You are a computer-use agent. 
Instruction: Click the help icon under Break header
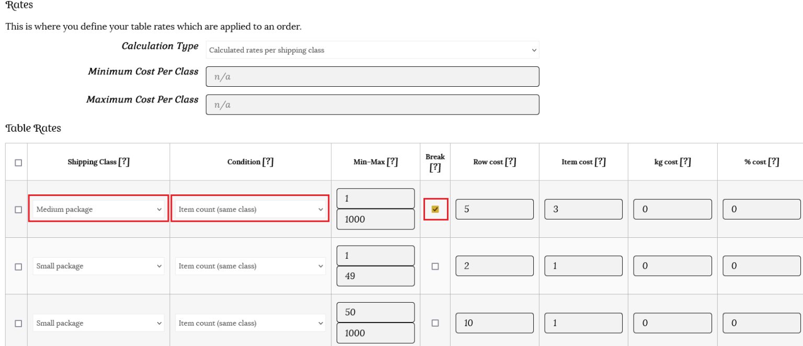tap(435, 167)
